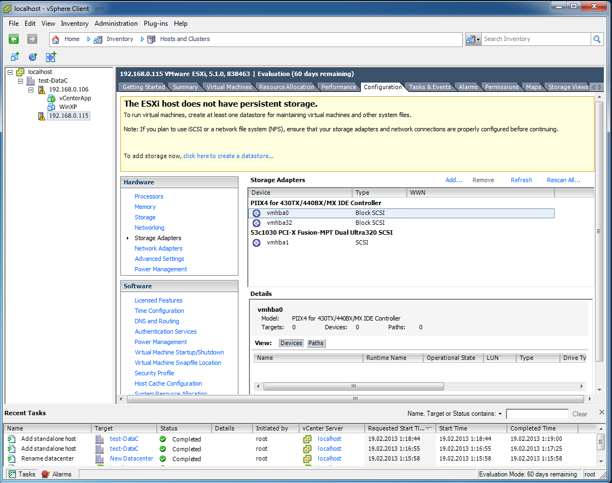
Task: Select the vCenterApp virtual machine
Action: (x=75, y=98)
